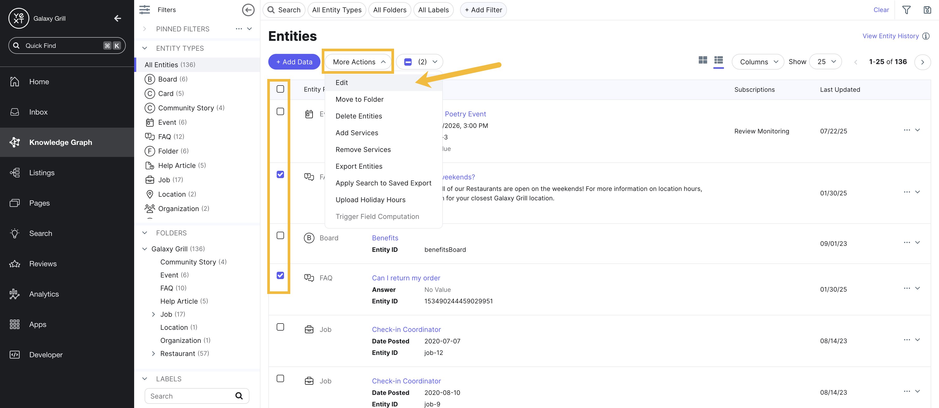Open the Show 25 rows dropdown

coord(826,62)
